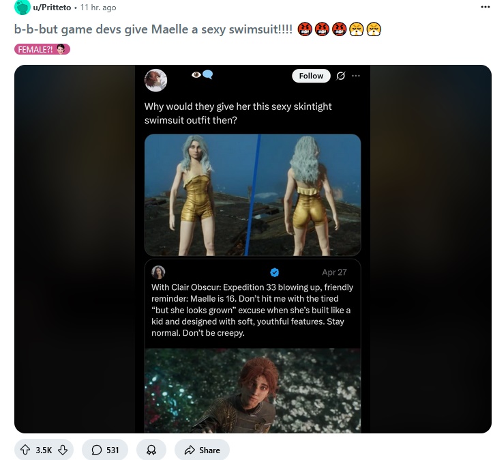Open the post overflow menu dots
The width and height of the screenshot is (493, 460).
point(485,7)
